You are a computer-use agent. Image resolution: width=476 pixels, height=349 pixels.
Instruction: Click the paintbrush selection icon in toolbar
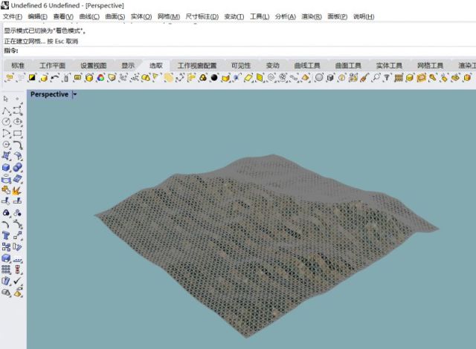tap(364, 78)
